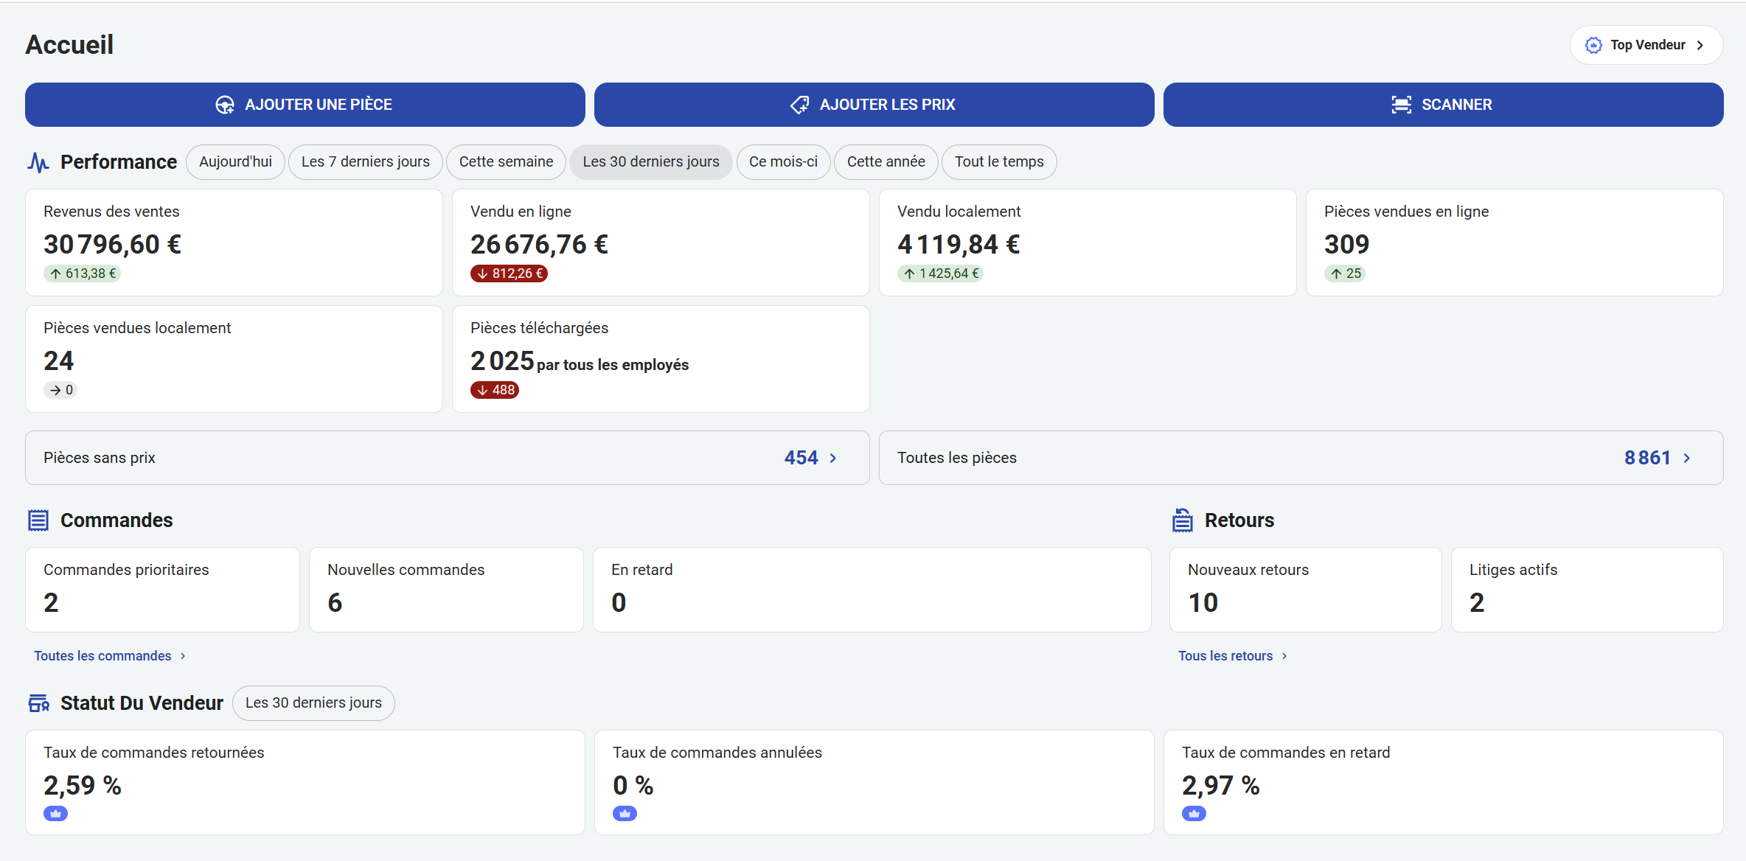The image size is (1746, 861).
Task: Open the Vendu en ligne card
Action: (661, 243)
